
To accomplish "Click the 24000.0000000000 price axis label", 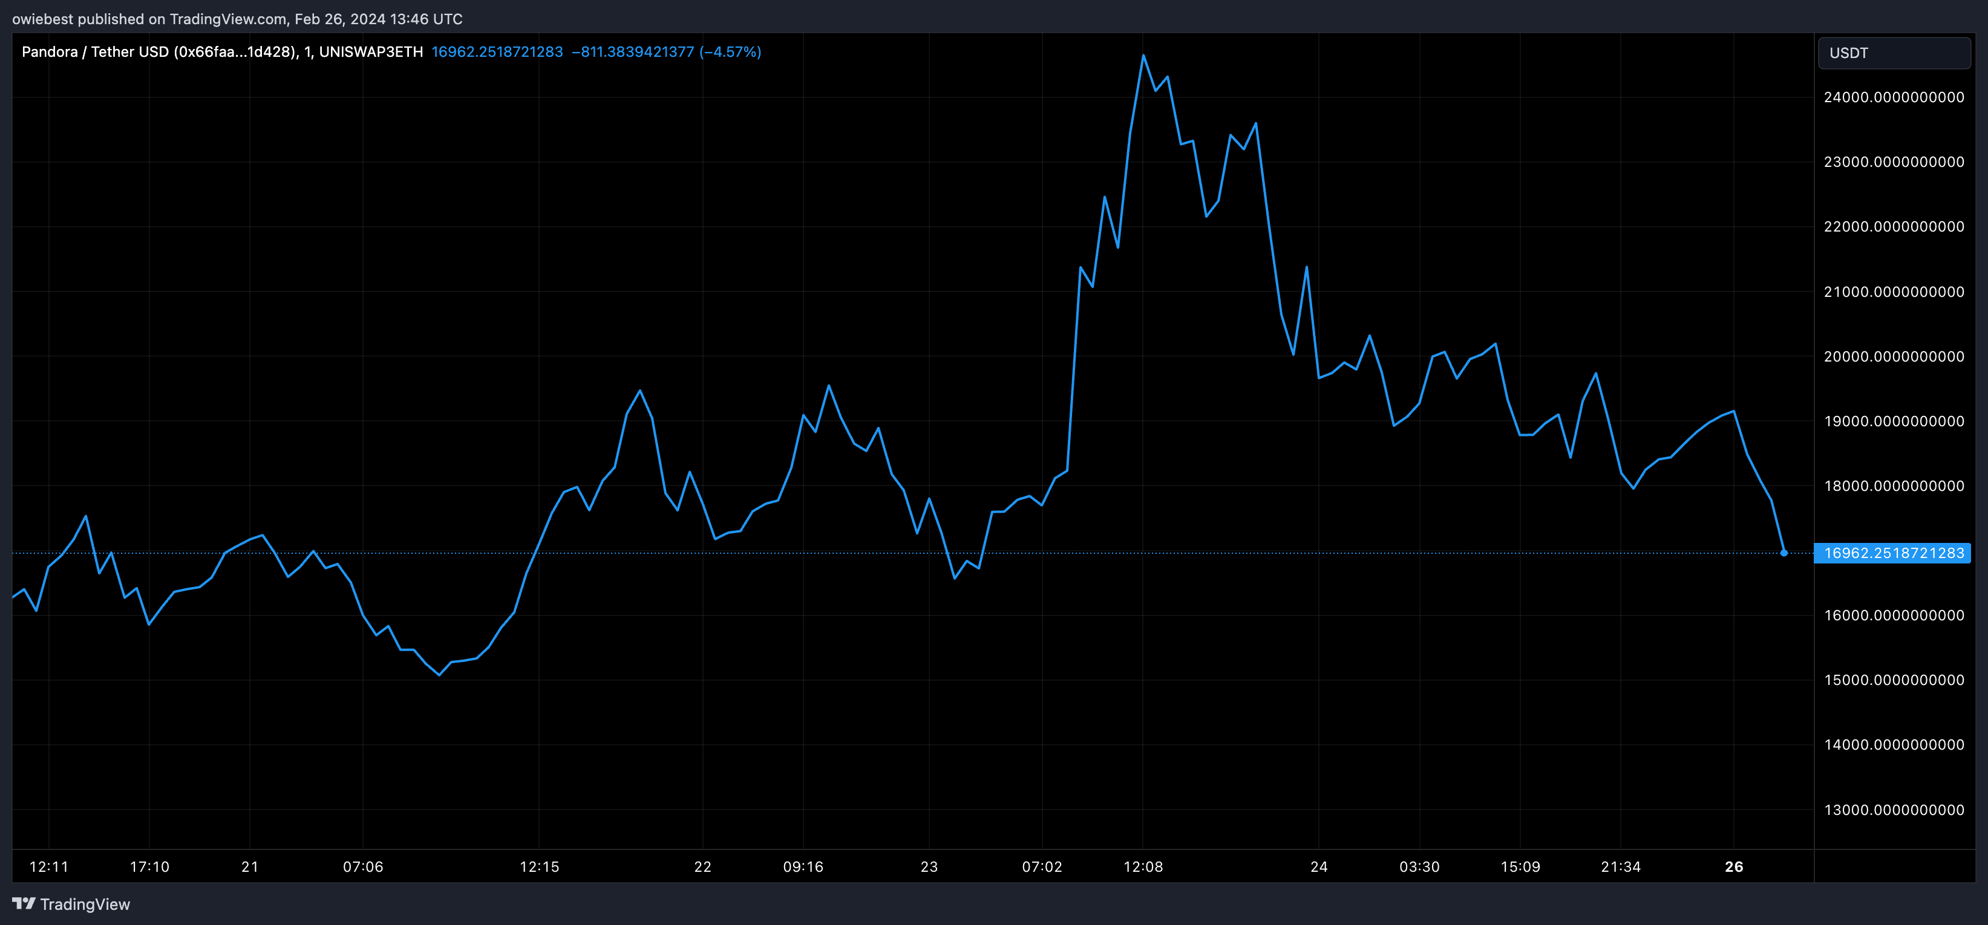I will tap(1894, 97).
